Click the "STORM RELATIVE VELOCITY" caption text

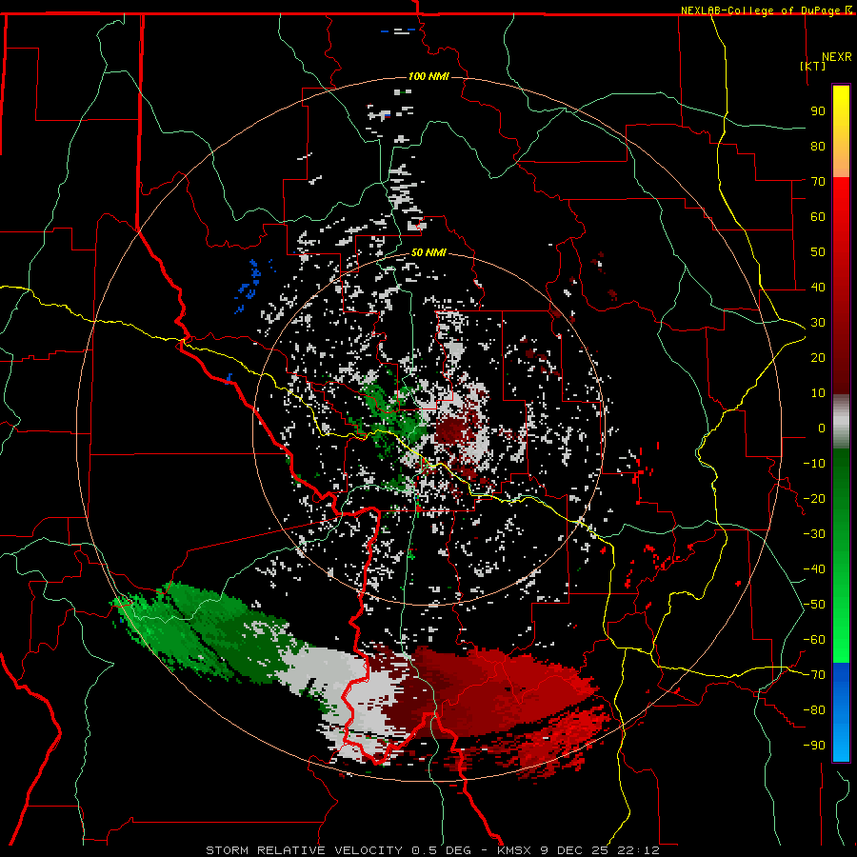point(304,850)
